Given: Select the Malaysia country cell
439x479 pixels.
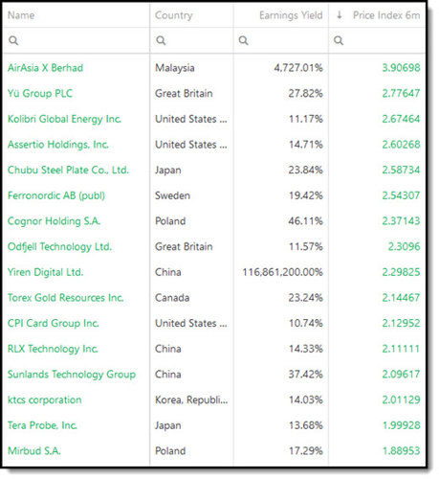Looking at the screenshot, I should [x=175, y=68].
